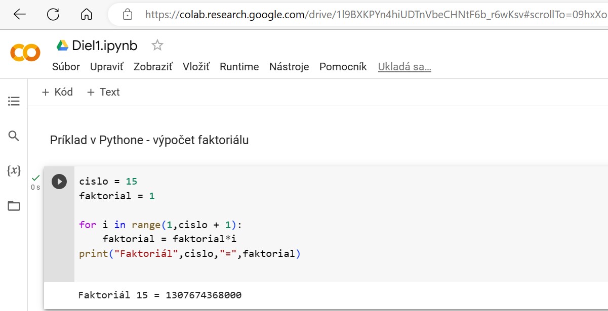Show the variables inspector panel
This screenshot has width=608, height=311.
14,171
